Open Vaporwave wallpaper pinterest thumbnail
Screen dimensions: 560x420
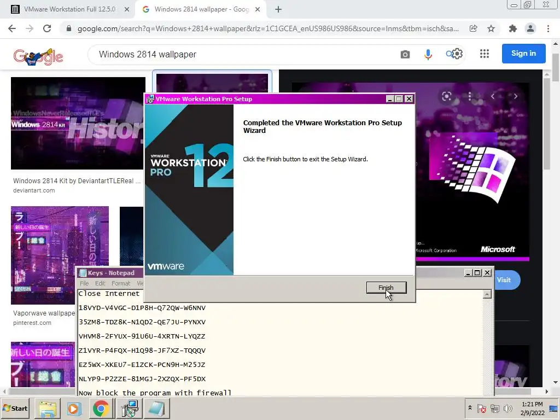coord(60,255)
